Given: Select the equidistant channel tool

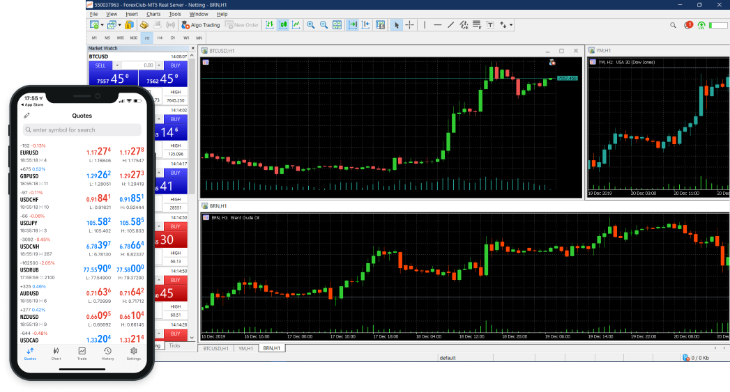Looking at the screenshot, I should (464, 25).
